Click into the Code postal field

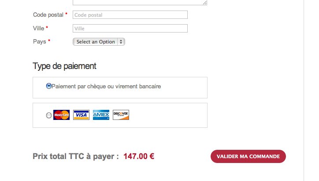[x=130, y=15]
